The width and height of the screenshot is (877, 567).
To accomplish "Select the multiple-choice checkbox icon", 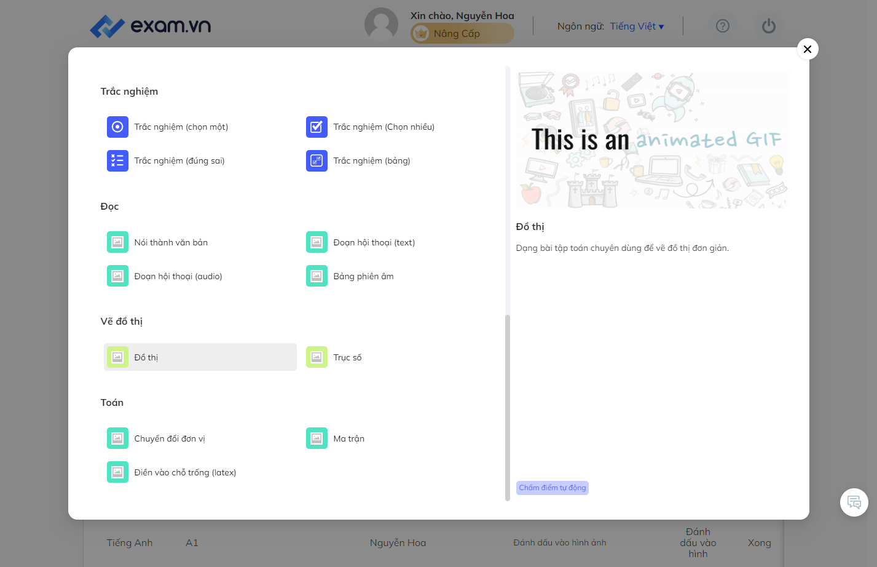I will coord(317,127).
